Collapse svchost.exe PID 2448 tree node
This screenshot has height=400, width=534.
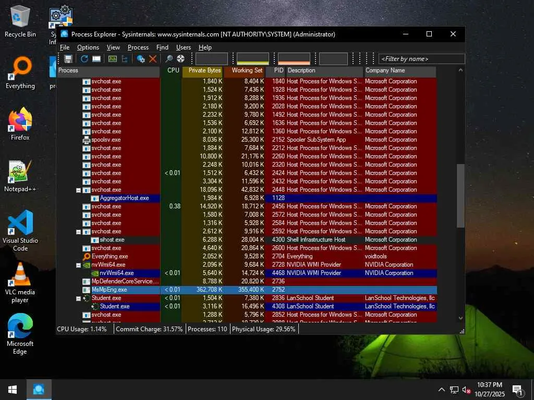[x=78, y=190]
